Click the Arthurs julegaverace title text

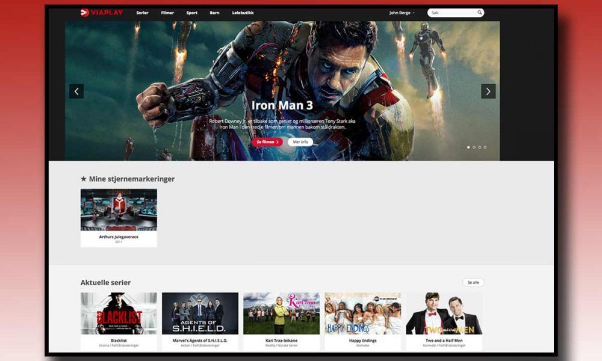pyautogui.click(x=119, y=237)
